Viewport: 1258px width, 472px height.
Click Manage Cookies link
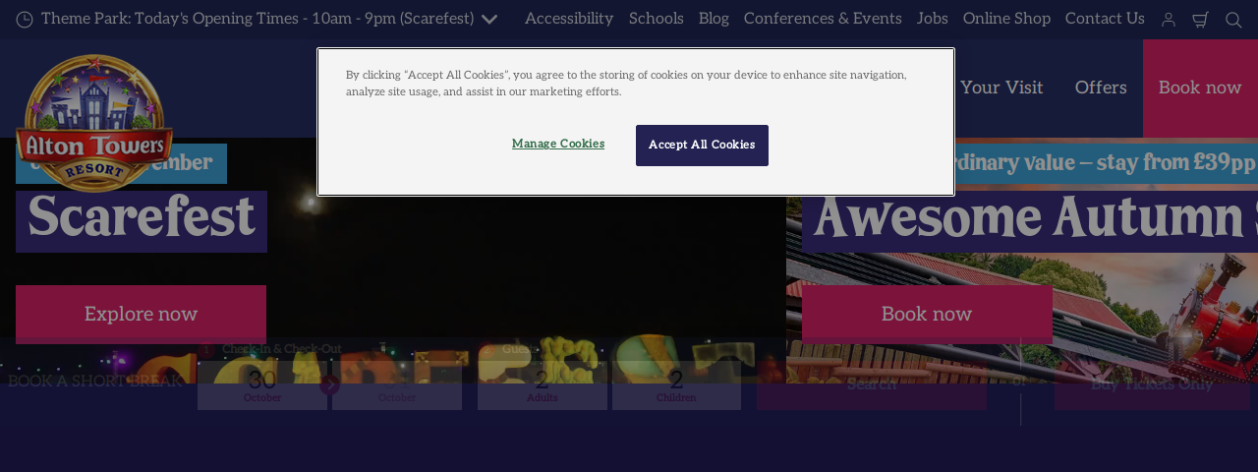[x=558, y=145]
